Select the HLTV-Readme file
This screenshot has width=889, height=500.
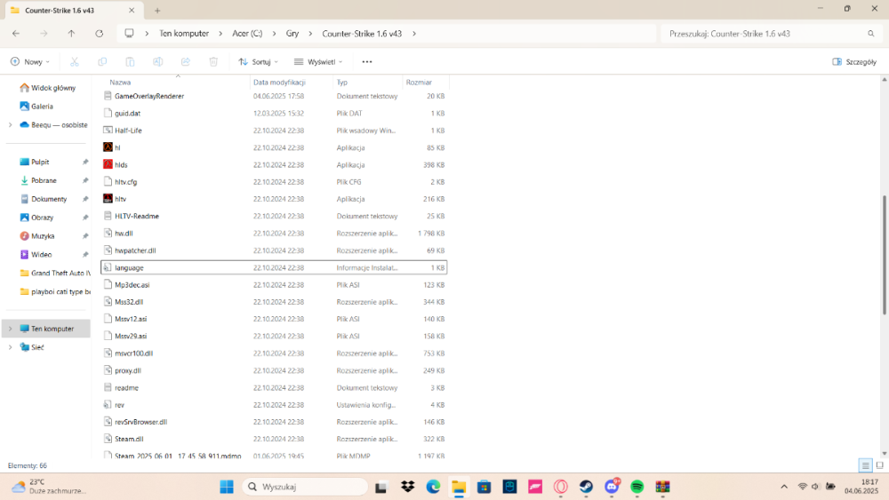tap(137, 217)
